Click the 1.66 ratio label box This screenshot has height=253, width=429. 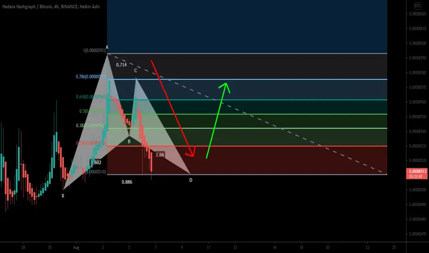(x=160, y=155)
